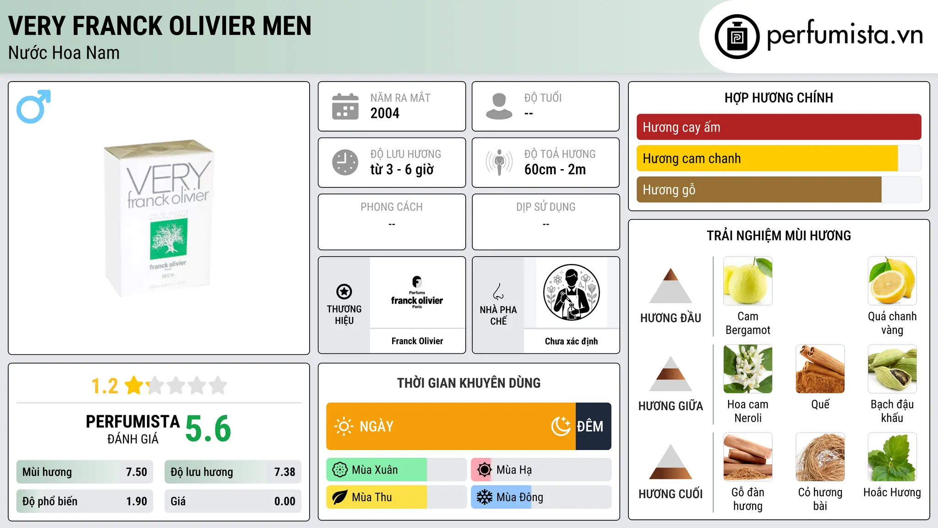This screenshot has width=938, height=528.
Task: Click the dark Đêm usage segment
Action: point(594,426)
